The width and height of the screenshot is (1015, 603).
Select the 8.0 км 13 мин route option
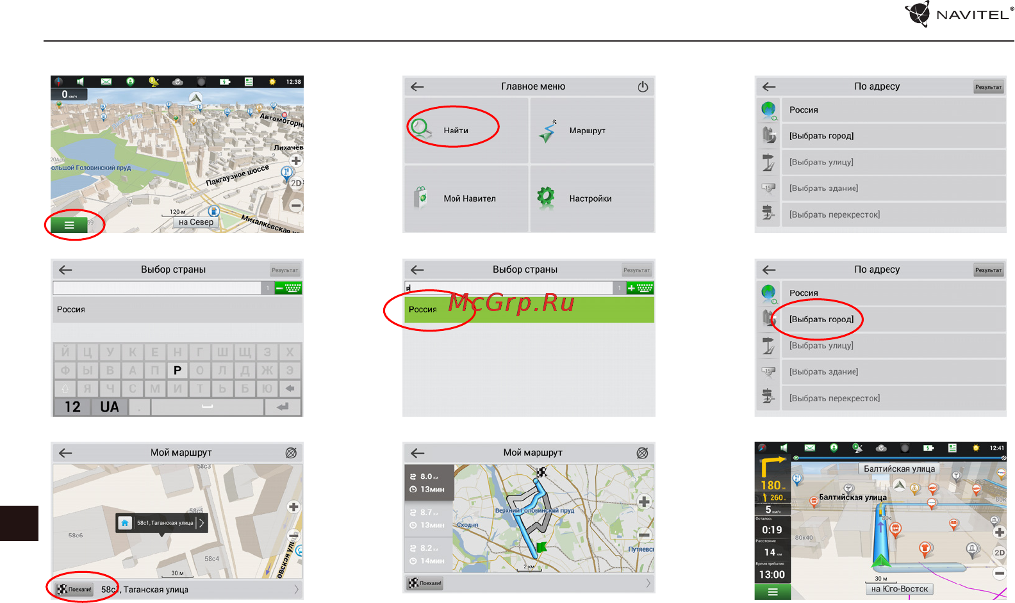pyautogui.click(x=429, y=483)
